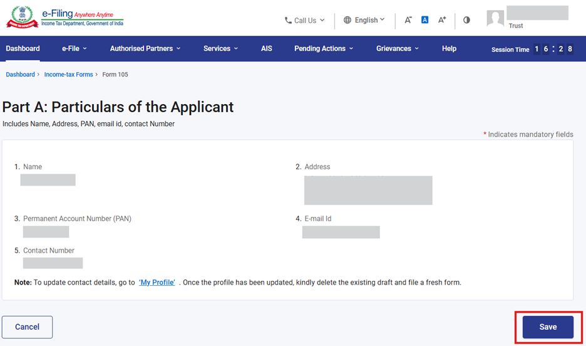This screenshot has height=346, width=586.
Task: Increase font size with A+ icon
Action: (x=442, y=20)
